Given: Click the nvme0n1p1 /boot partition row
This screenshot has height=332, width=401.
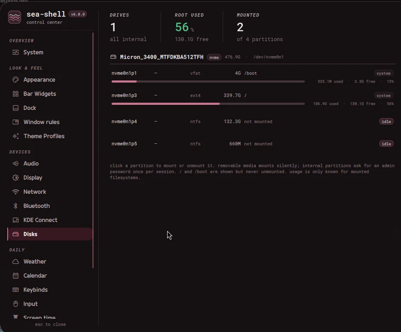Looking at the screenshot, I should [252, 77].
